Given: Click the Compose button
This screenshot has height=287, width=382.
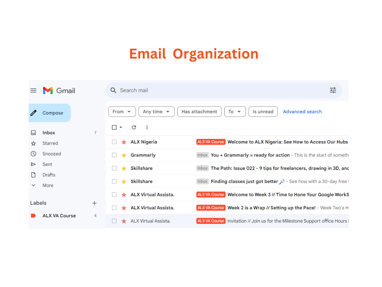Looking at the screenshot, I should coord(50,113).
